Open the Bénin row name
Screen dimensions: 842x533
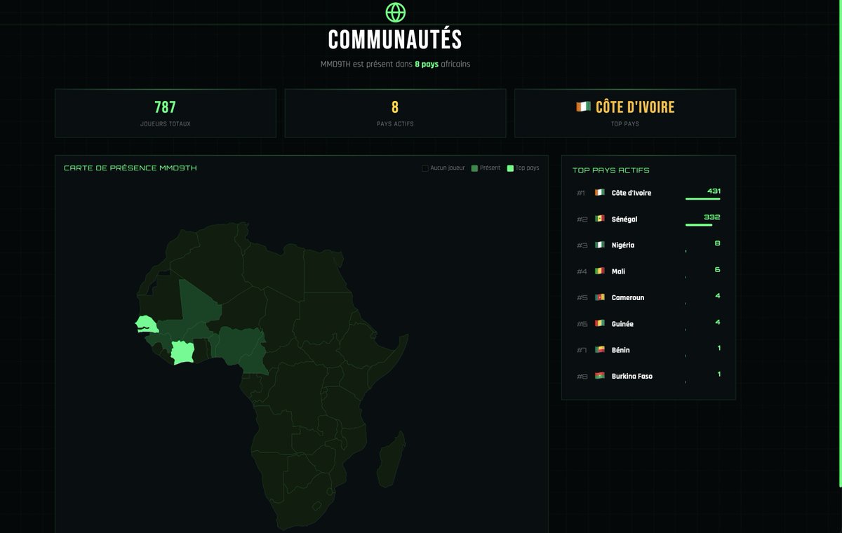click(621, 350)
